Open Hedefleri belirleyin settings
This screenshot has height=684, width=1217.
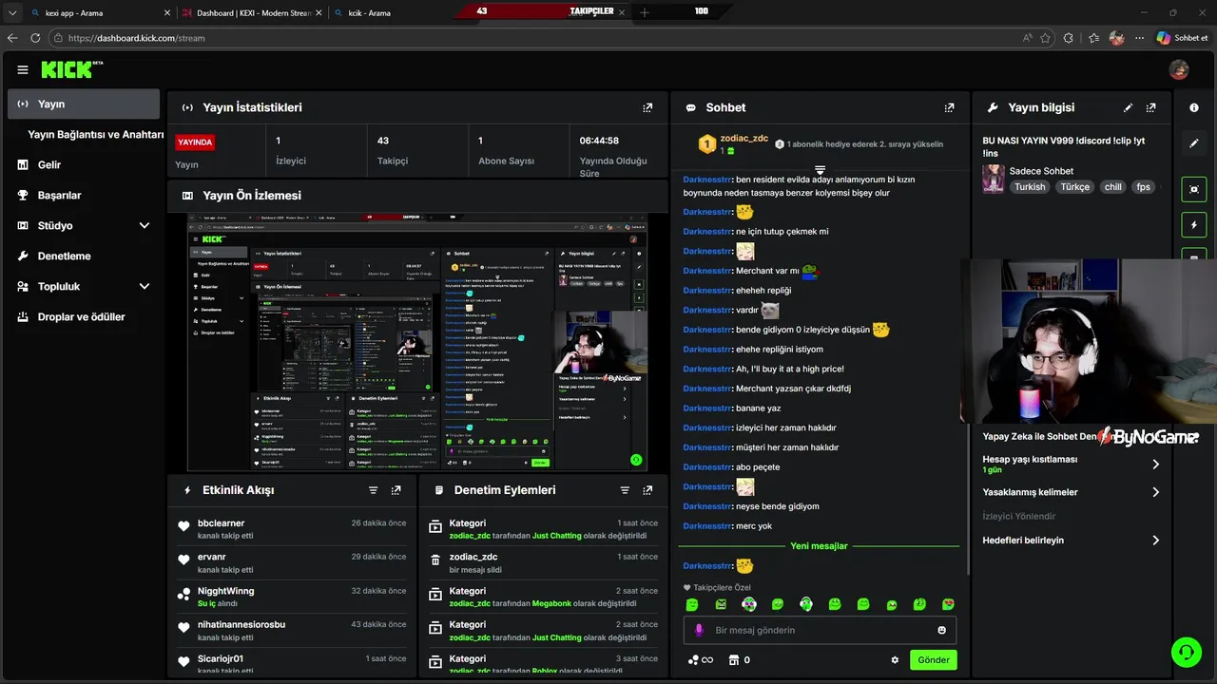(x=1072, y=540)
